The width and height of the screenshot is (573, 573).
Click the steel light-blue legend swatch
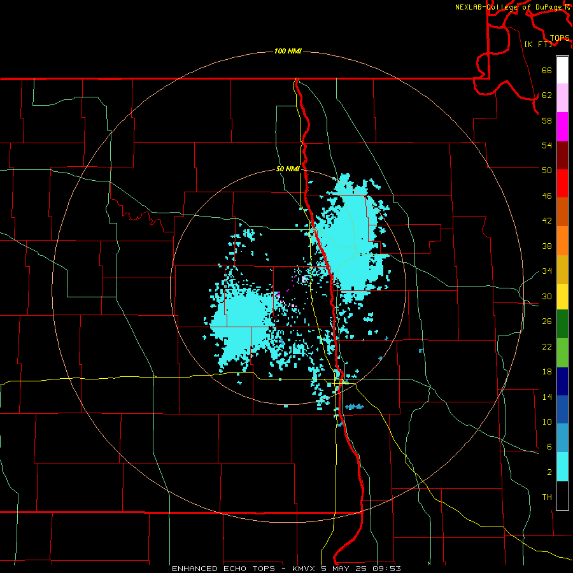pos(562,438)
